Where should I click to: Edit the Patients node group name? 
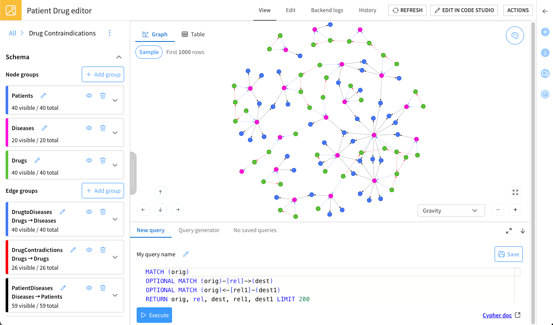coord(43,96)
